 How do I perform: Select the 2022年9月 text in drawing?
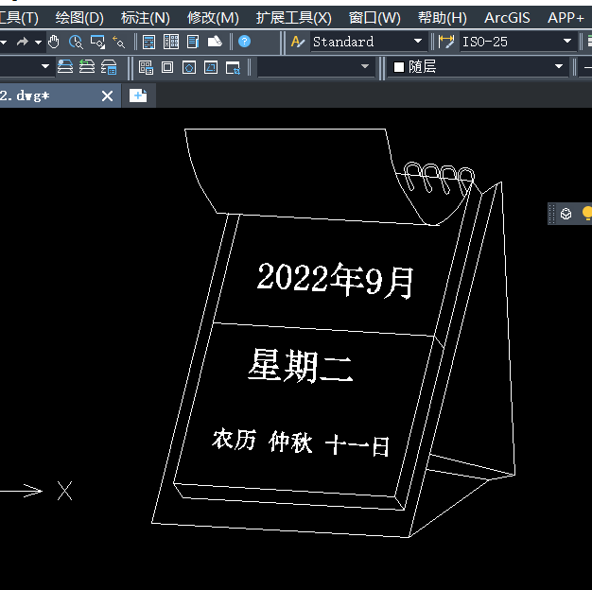coord(336,280)
